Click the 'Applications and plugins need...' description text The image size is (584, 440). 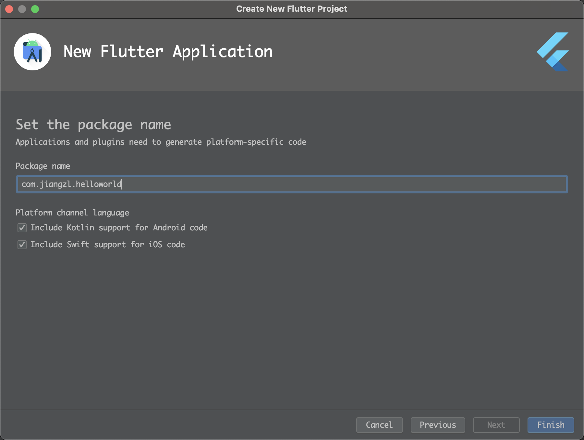161,142
